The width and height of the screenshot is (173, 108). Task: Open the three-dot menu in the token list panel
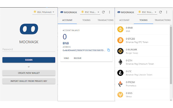[x=167, y=12]
